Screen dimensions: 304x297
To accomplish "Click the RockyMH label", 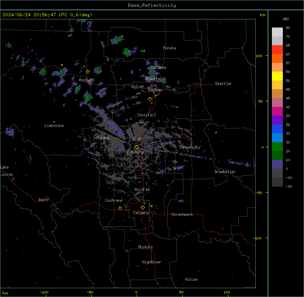I will click(86, 80).
